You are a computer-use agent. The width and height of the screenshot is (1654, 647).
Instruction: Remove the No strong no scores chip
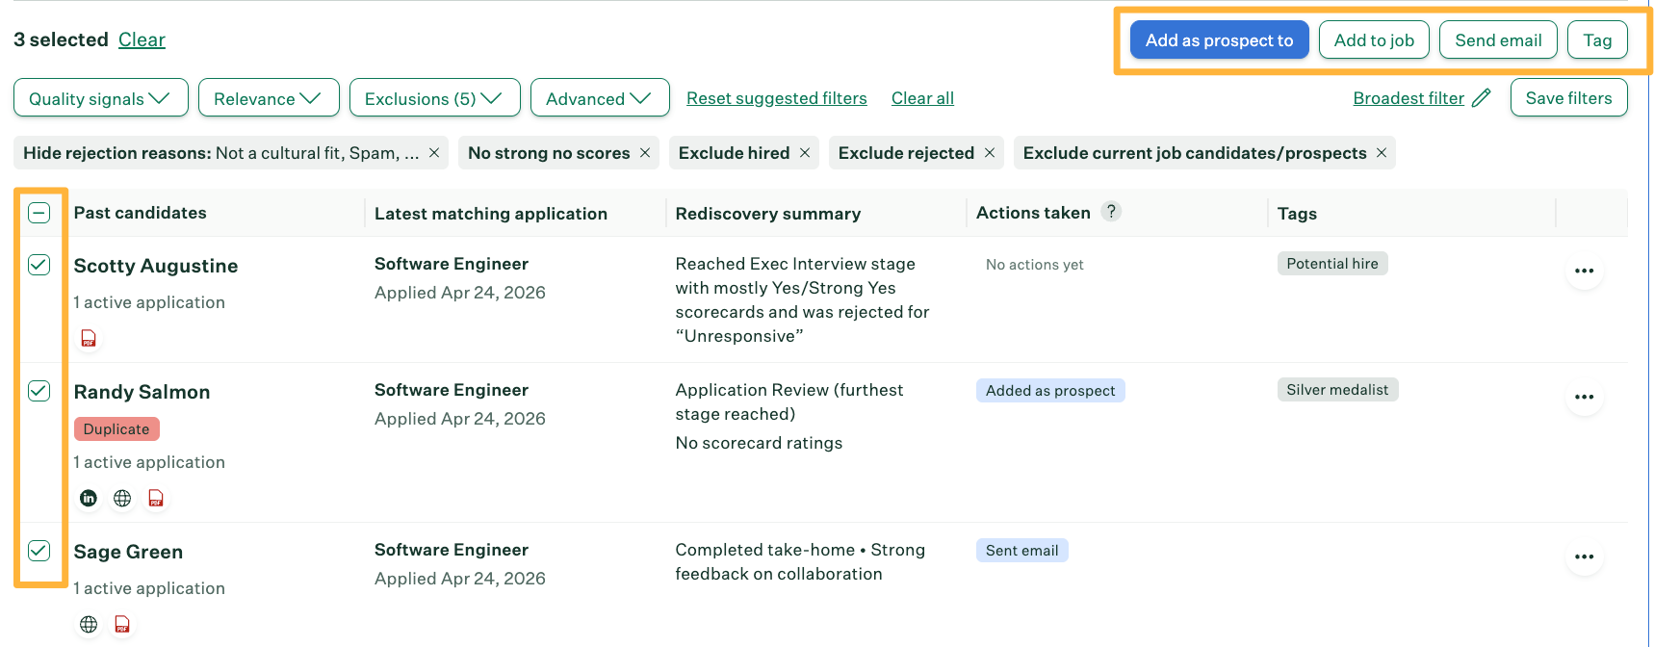(x=645, y=153)
